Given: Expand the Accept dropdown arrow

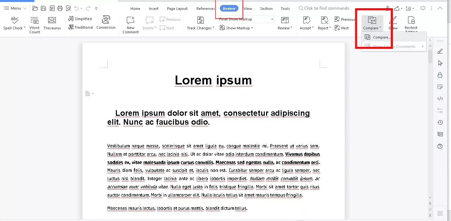Looking at the screenshot, I should click(x=313, y=28).
